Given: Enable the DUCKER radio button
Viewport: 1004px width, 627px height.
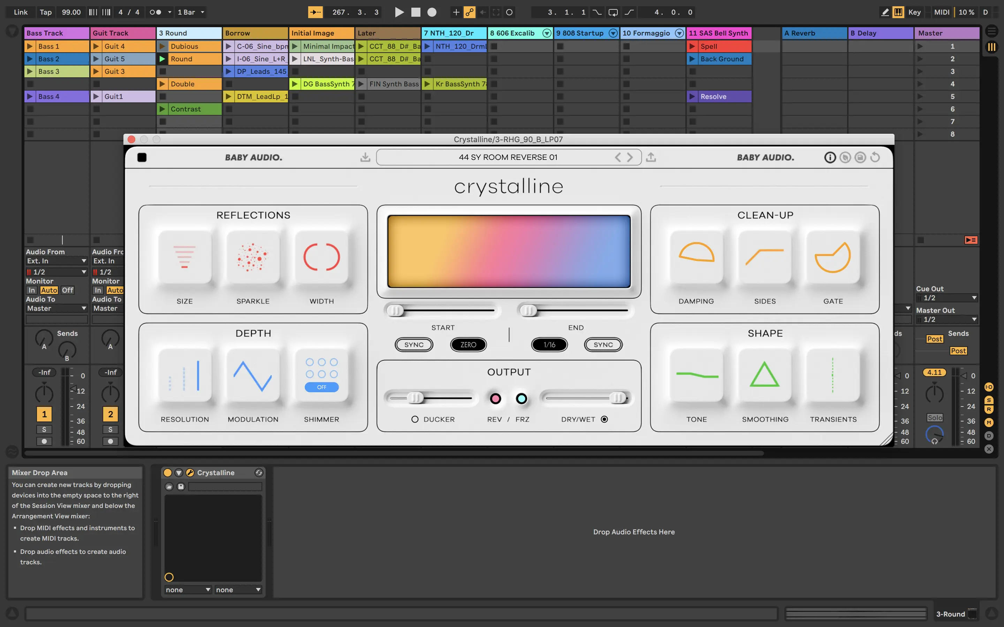Looking at the screenshot, I should (x=414, y=419).
